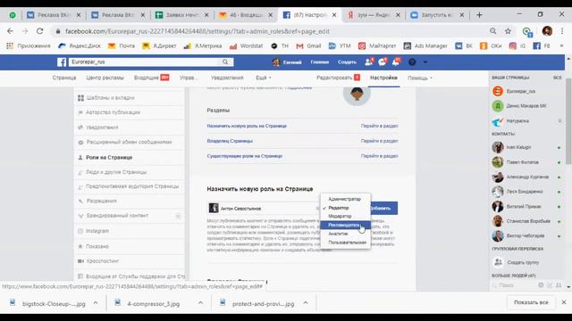This screenshot has width=572, height=321.
Task: Open the Существующие роли на Странице link
Action: click(x=244, y=156)
